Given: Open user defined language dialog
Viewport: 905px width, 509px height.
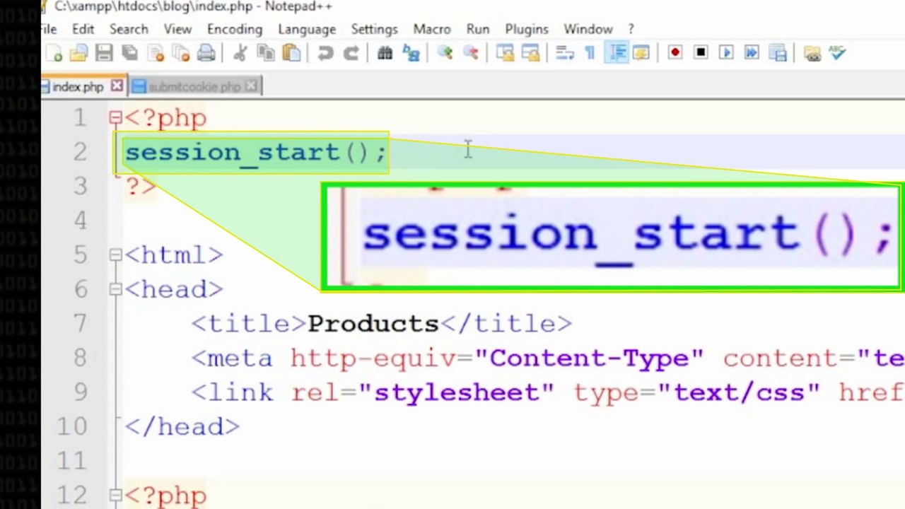Looking at the screenshot, I should tap(641, 53).
